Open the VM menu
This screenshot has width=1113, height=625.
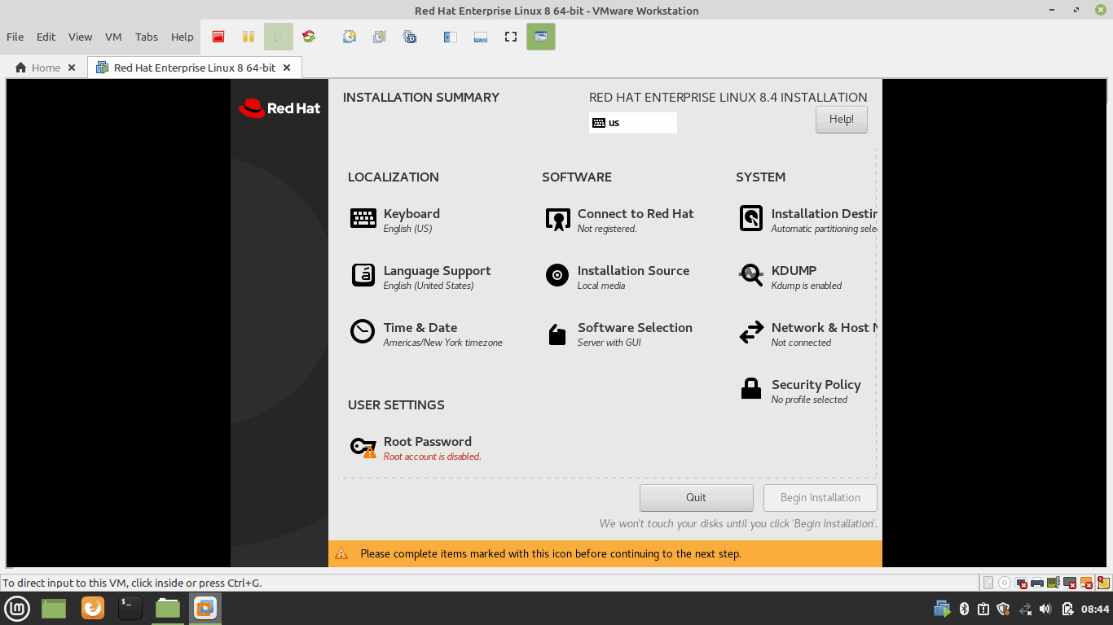113,37
